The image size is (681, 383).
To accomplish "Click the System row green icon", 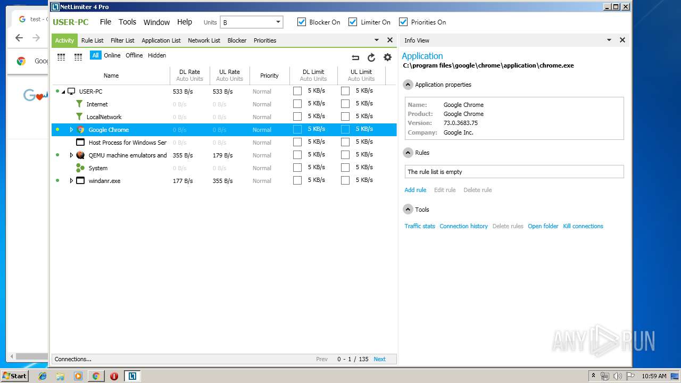I will pyautogui.click(x=80, y=168).
